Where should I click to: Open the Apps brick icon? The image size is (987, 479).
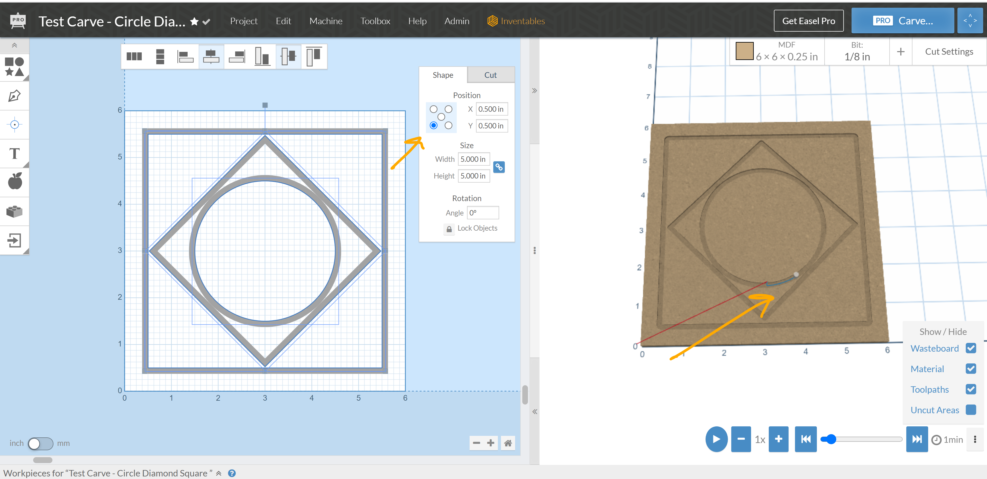[15, 211]
